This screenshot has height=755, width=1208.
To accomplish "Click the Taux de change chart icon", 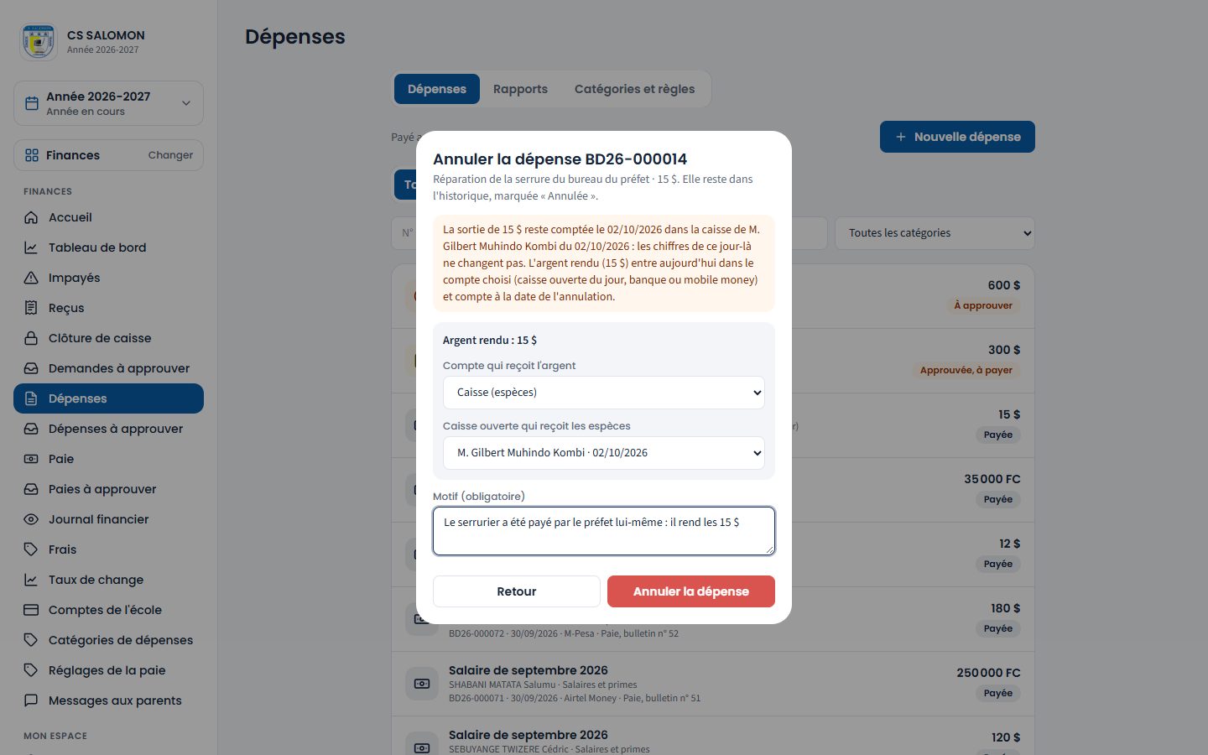I will (x=31, y=580).
